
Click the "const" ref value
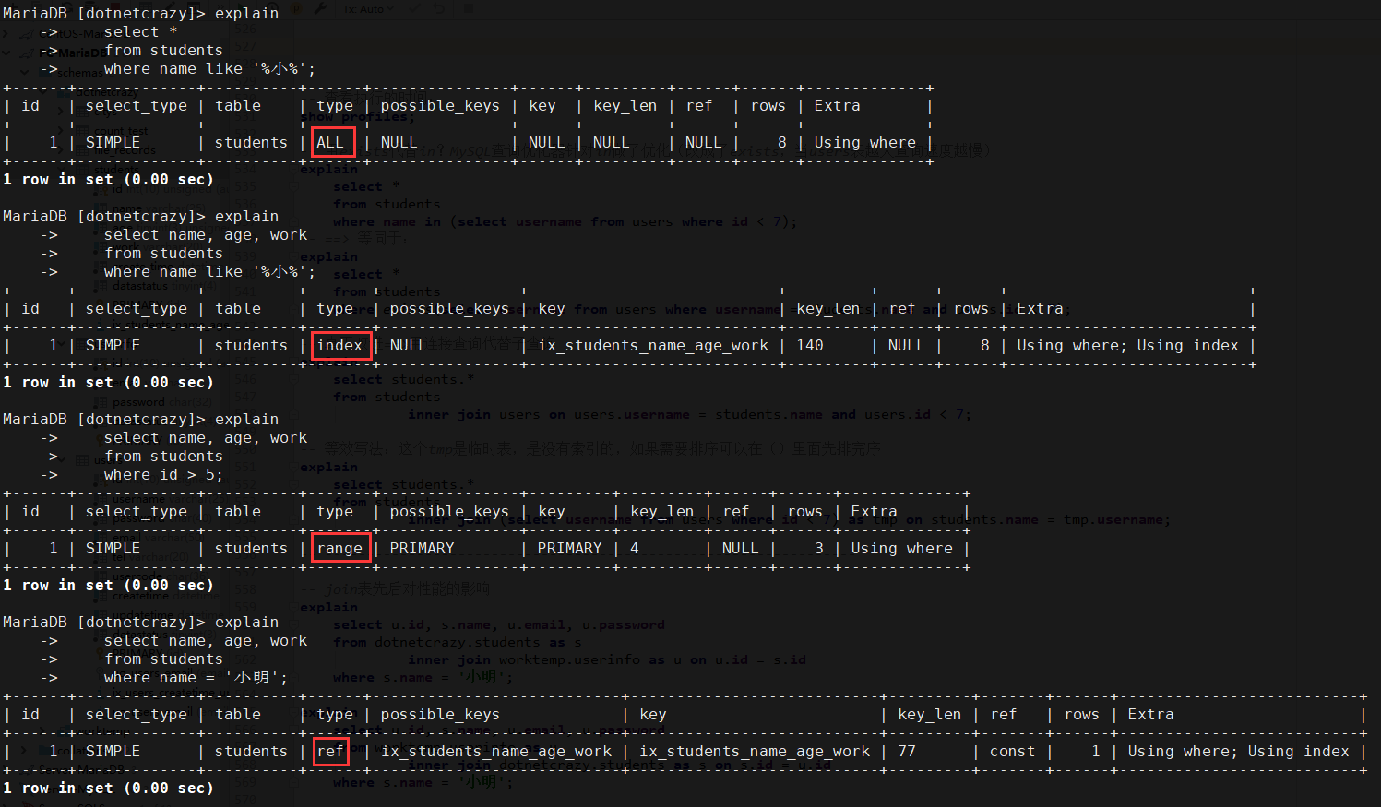(1012, 752)
